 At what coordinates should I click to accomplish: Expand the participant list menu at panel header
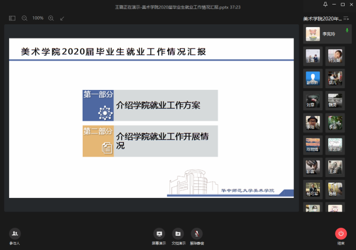pos(346,19)
